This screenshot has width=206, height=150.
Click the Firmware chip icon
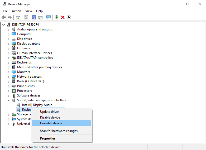[x=14, y=48]
